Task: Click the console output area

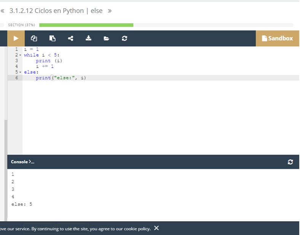Action: (x=152, y=194)
